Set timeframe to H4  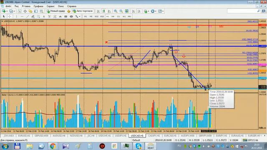pos(113,17)
